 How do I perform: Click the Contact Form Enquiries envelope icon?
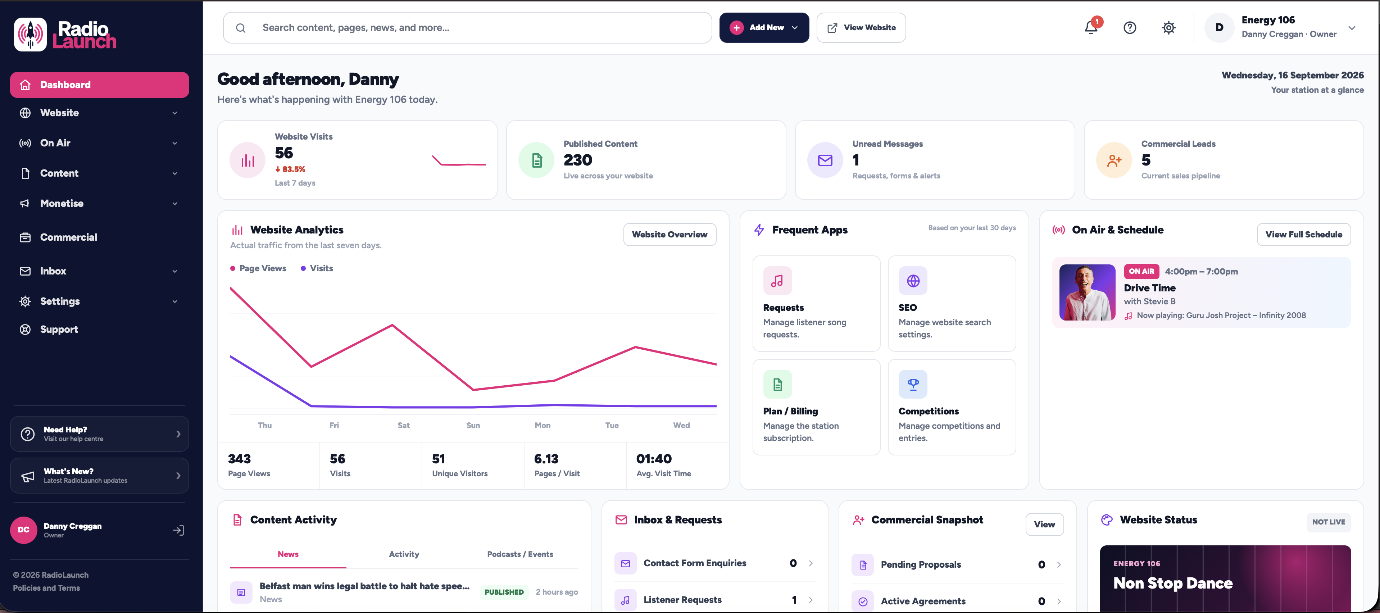tap(625, 563)
